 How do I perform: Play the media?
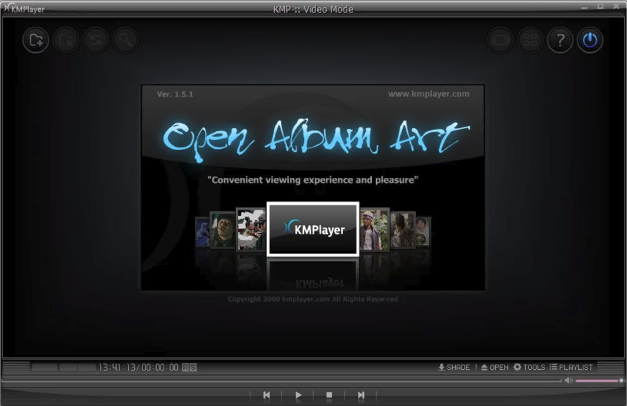pyautogui.click(x=298, y=395)
